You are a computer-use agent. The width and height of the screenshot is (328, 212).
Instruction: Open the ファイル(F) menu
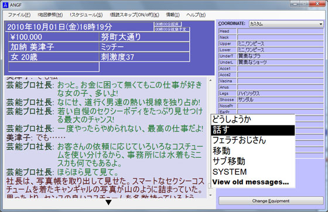[x=19, y=15]
